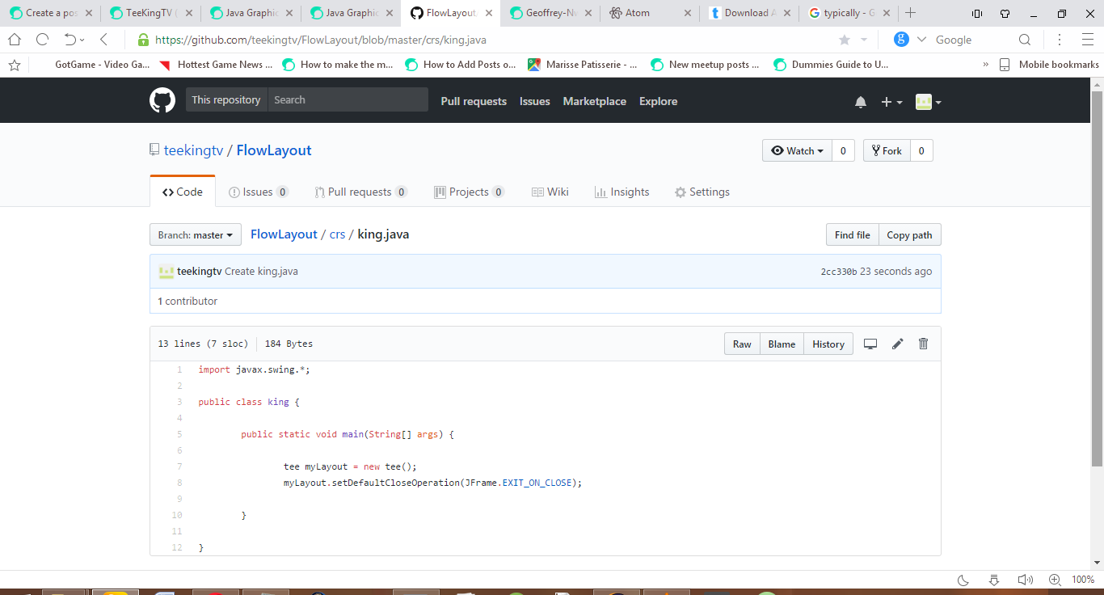Screen dimensions: 1104x595
Task: Click the status bar download arrow icon
Action: [994, 580]
